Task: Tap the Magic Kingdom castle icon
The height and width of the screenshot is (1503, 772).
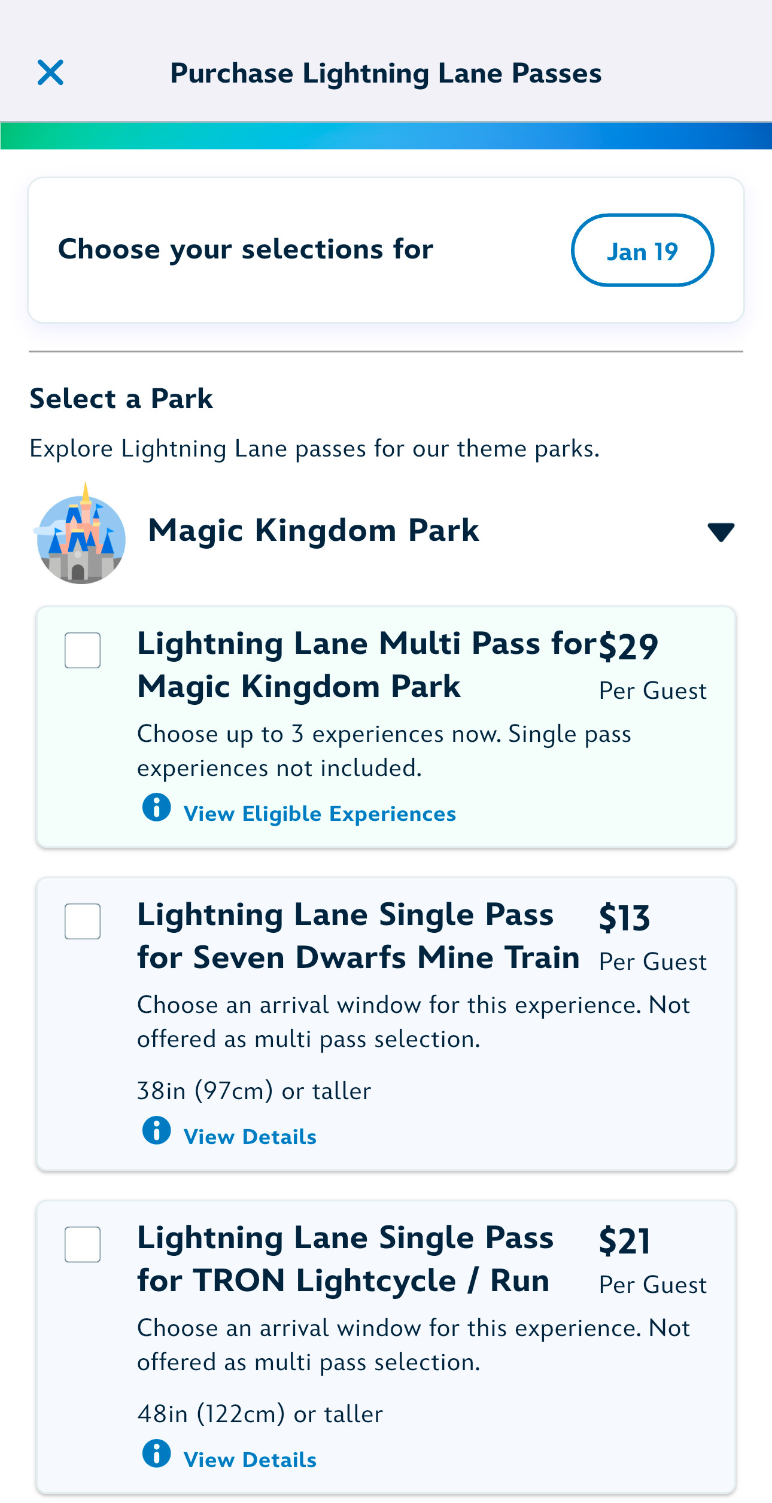Action: 81,534
